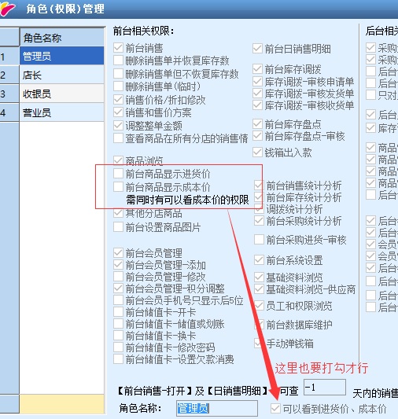398x419 pixels.
Task: Click the 角色名称 text input field
Action: (217, 408)
